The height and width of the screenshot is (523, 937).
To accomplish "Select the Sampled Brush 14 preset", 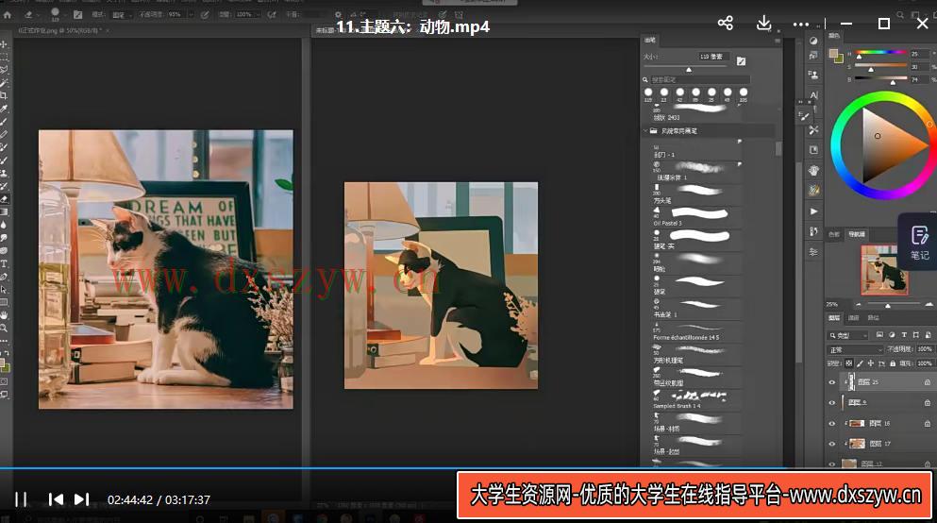I will pos(697,398).
